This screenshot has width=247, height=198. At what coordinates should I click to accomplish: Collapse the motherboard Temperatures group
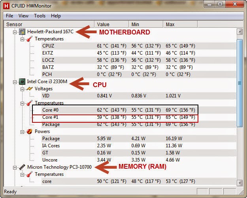point(22,39)
